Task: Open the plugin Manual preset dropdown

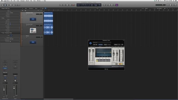Action: coord(102,42)
